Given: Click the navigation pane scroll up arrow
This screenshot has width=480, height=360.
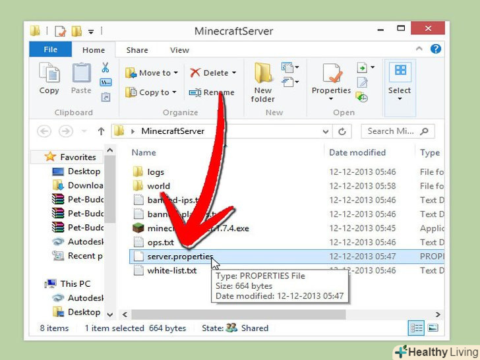Looking at the screenshot, I should pyautogui.click(x=110, y=150).
